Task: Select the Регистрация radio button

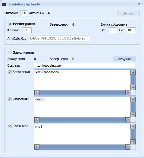Action: (x=10, y=24)
